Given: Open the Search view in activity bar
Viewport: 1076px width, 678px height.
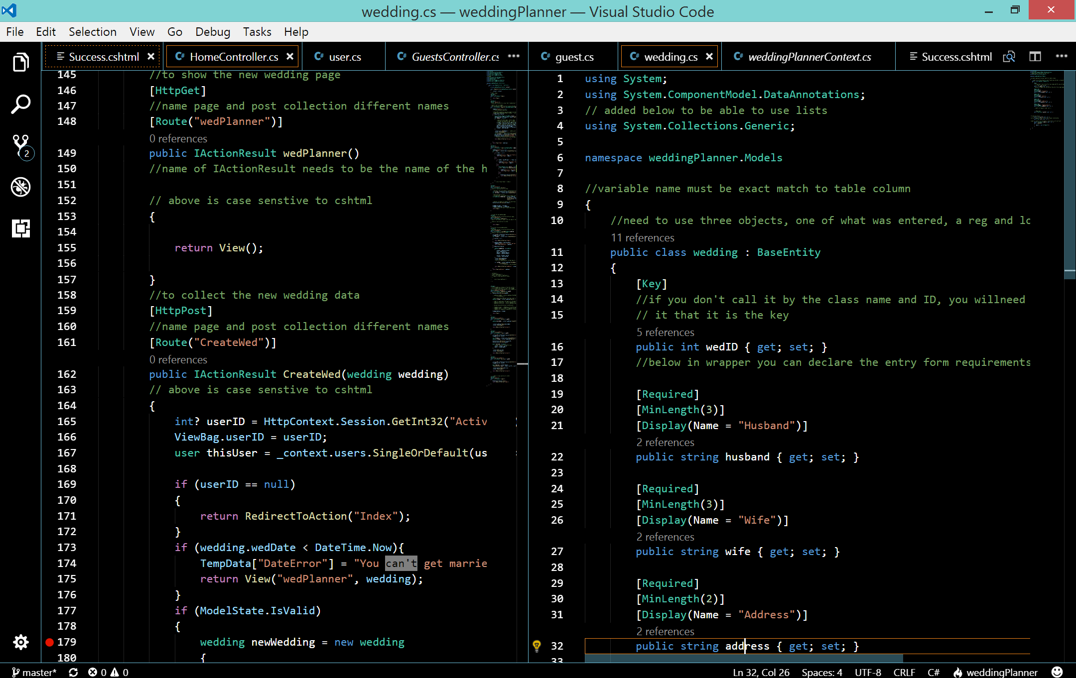Looking at the screenshot, I should pos(20,104).
